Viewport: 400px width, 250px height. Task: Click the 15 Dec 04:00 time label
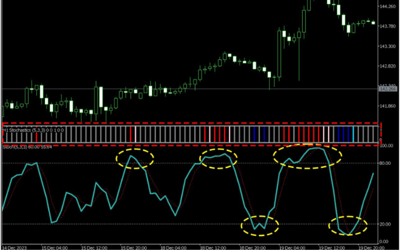pos(54,247)
